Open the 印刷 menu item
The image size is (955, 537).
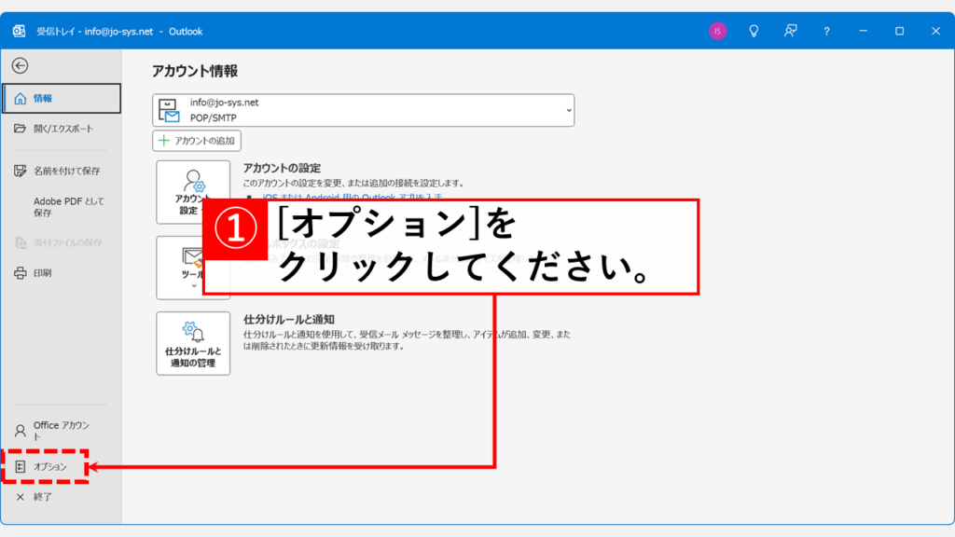[x=62, y=273]
